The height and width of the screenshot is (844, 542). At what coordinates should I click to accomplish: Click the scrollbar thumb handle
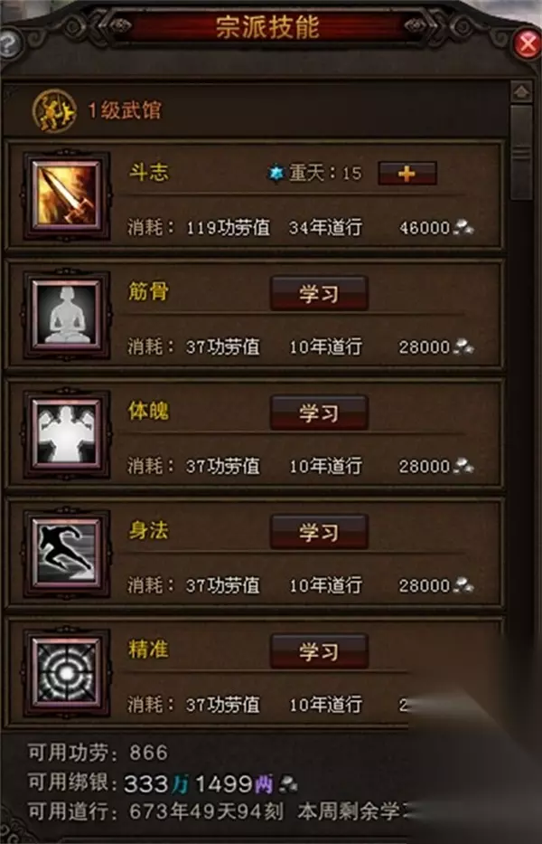point(521,153)
